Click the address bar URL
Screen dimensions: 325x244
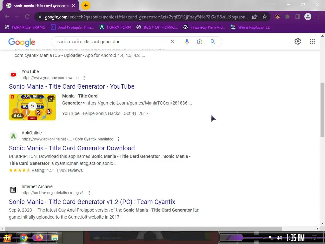click(x=146, y=17)
